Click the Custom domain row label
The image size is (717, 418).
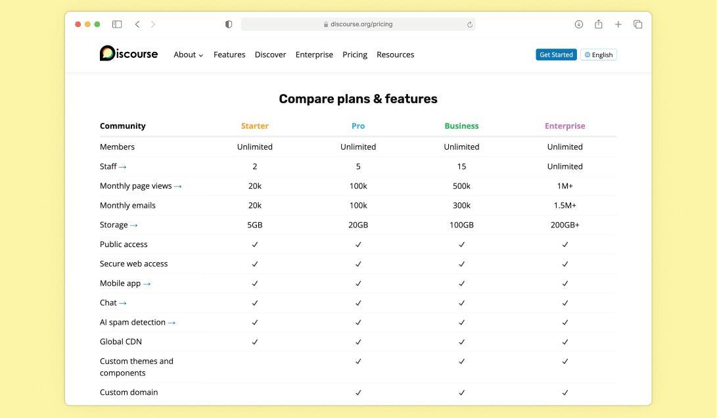point(129,392)
